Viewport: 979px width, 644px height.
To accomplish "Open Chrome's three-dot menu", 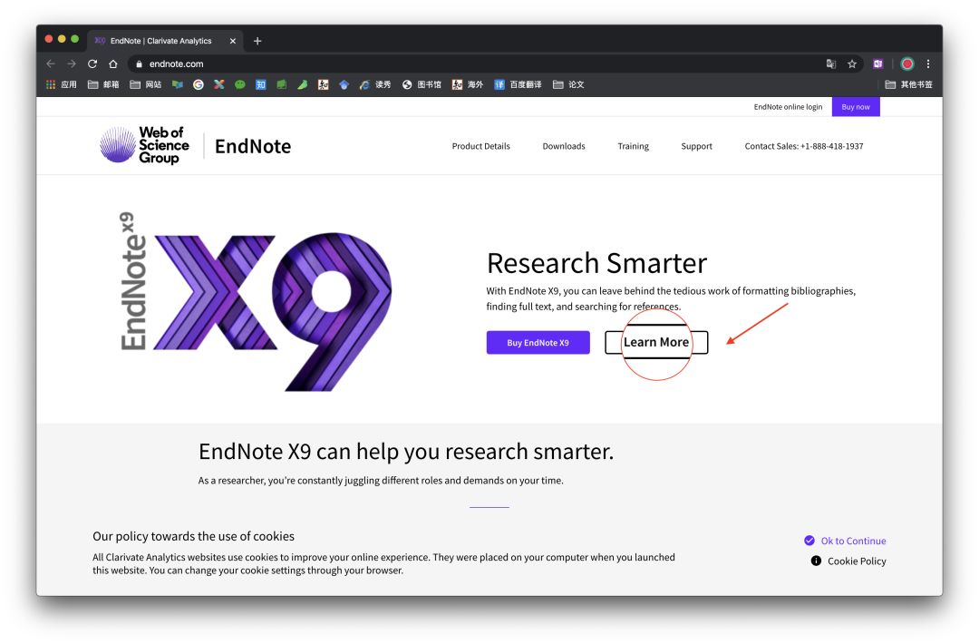I will [x=928, y=63].
